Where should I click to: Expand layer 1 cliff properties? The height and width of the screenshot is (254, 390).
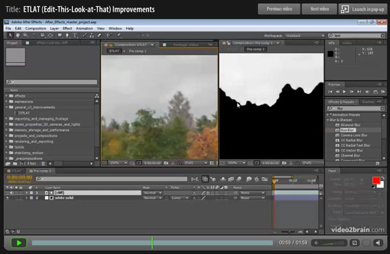click(x=26, y=193)
